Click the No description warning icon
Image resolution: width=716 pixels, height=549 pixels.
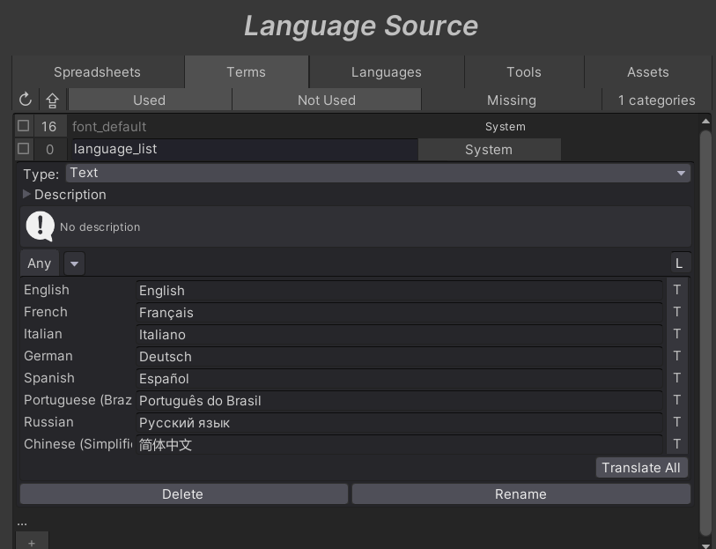pos(40,226)
